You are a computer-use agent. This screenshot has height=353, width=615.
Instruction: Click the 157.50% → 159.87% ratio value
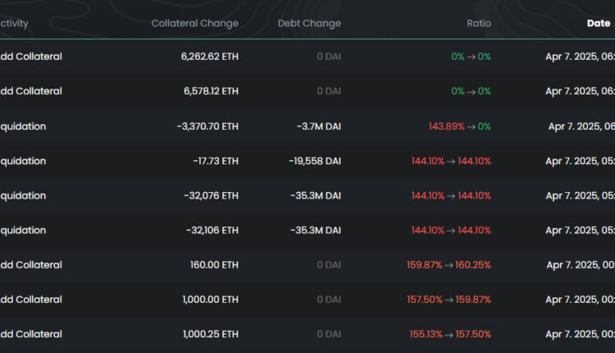coord(449,300)
